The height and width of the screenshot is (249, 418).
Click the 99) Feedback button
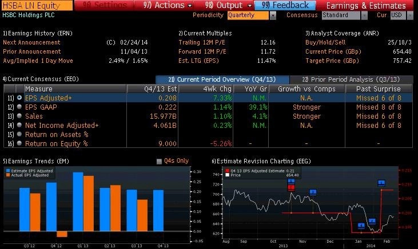[285, 5]
